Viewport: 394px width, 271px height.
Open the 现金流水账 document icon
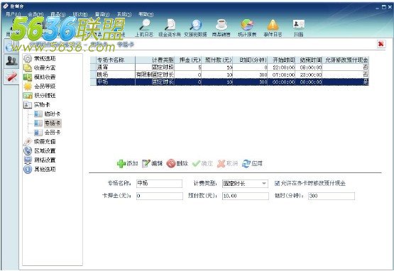[170, 25]
